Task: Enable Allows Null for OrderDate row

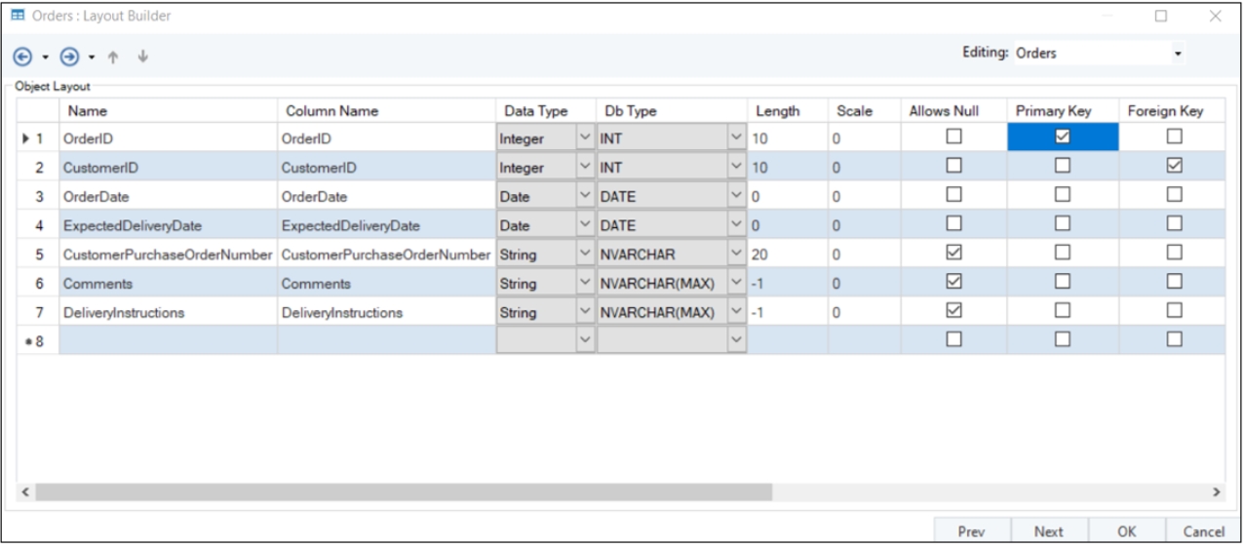Action: tap(953, 195)
